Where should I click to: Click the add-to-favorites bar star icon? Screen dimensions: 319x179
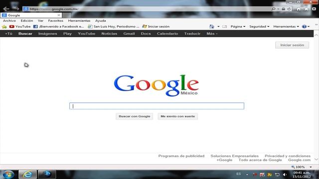[4, 26]
